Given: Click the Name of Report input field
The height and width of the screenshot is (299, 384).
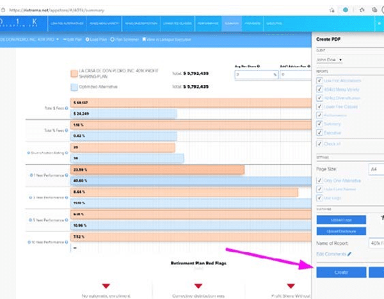Looking at the screenshot, I should [376, 243].
